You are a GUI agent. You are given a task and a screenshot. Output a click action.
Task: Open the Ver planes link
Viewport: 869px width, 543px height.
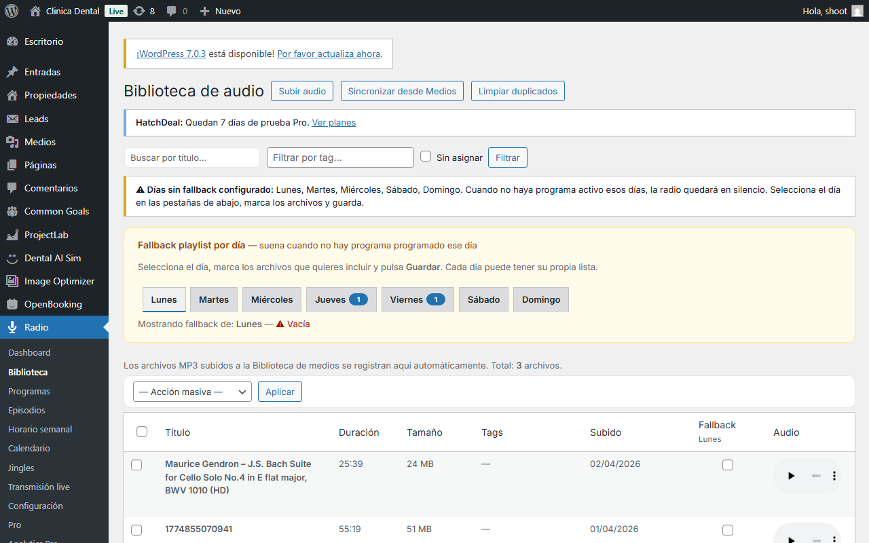[x=334, y=123]
